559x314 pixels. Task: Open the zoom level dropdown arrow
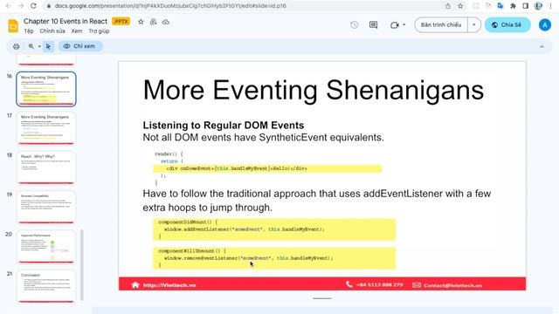coord(39,46)
